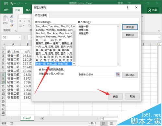The image size is (162, 126).
Task: Click the $G$8:$G$10 range input field
Action: click(x=97, y=75)
